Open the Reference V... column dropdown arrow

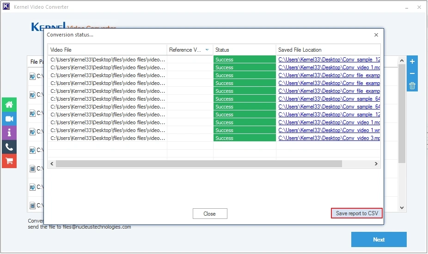pyautogui.click(x=207, y=50)
